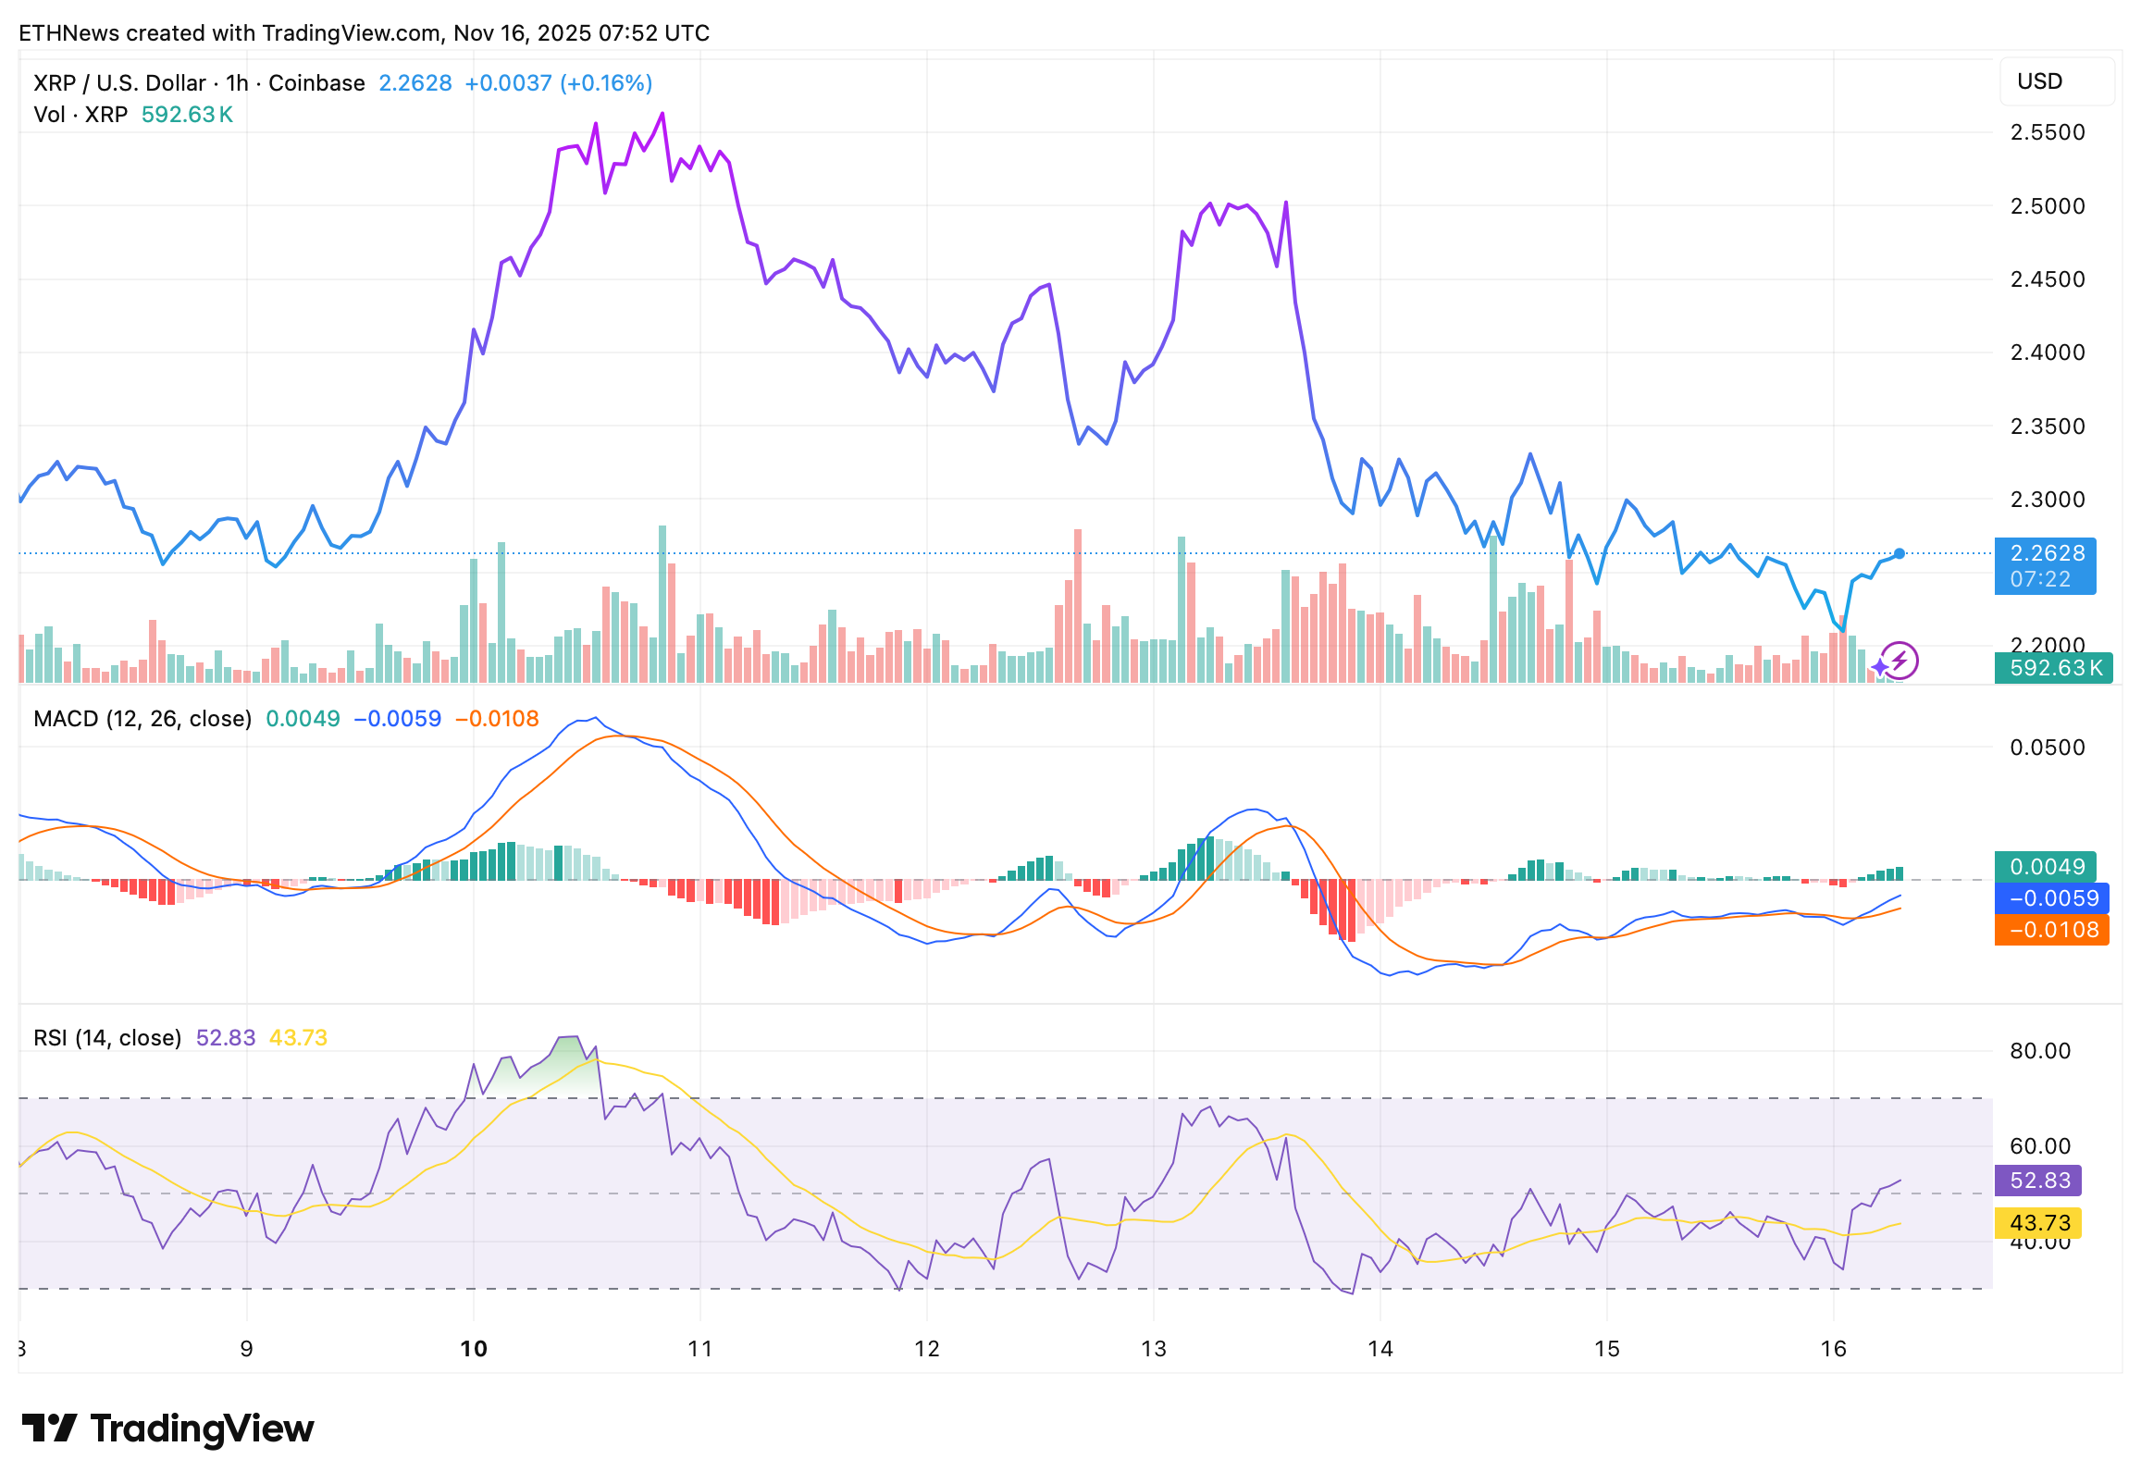2141x1484 pixels.
Task: Click the 13 date on time axis
Action: click(1153, 1349)
